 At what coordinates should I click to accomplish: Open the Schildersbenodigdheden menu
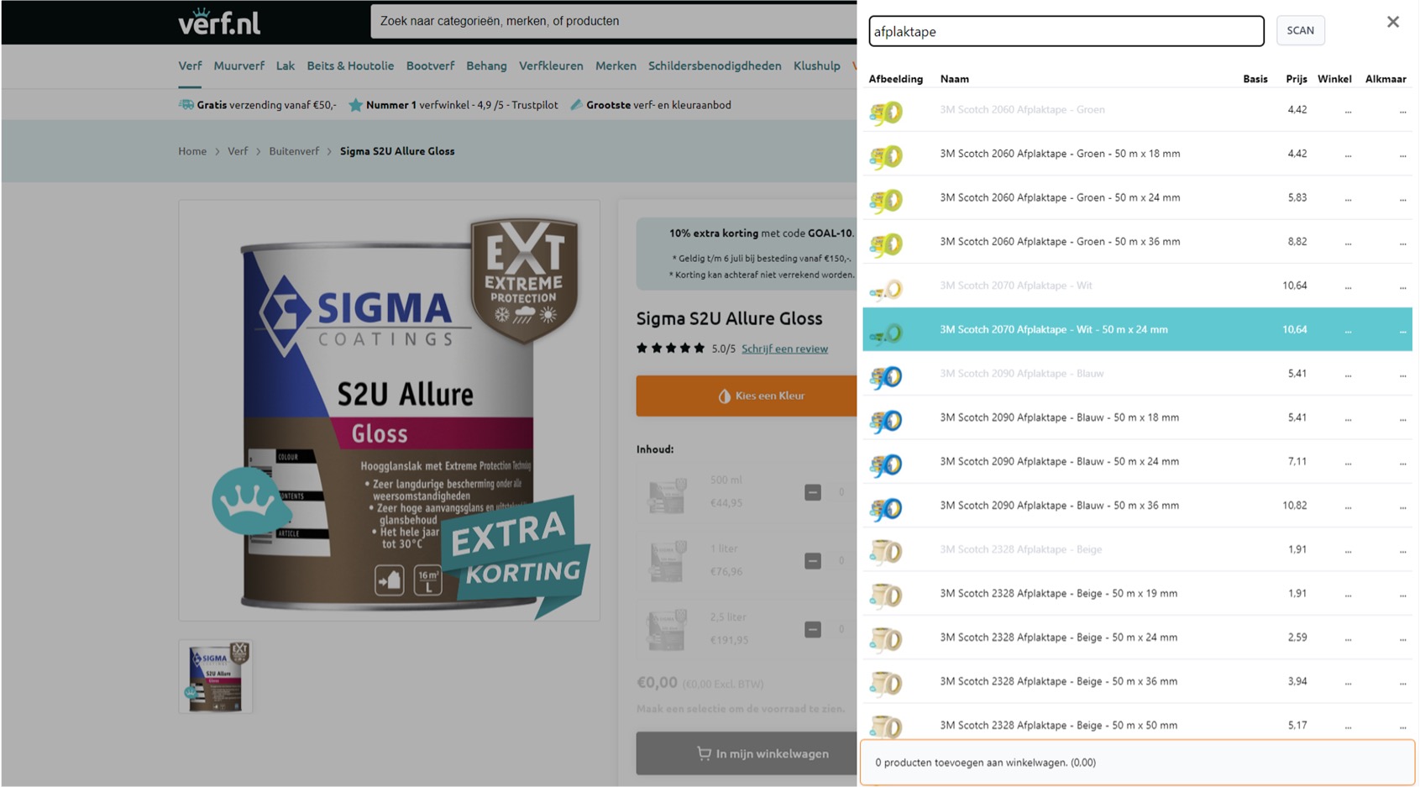click(x=714, y=66)
